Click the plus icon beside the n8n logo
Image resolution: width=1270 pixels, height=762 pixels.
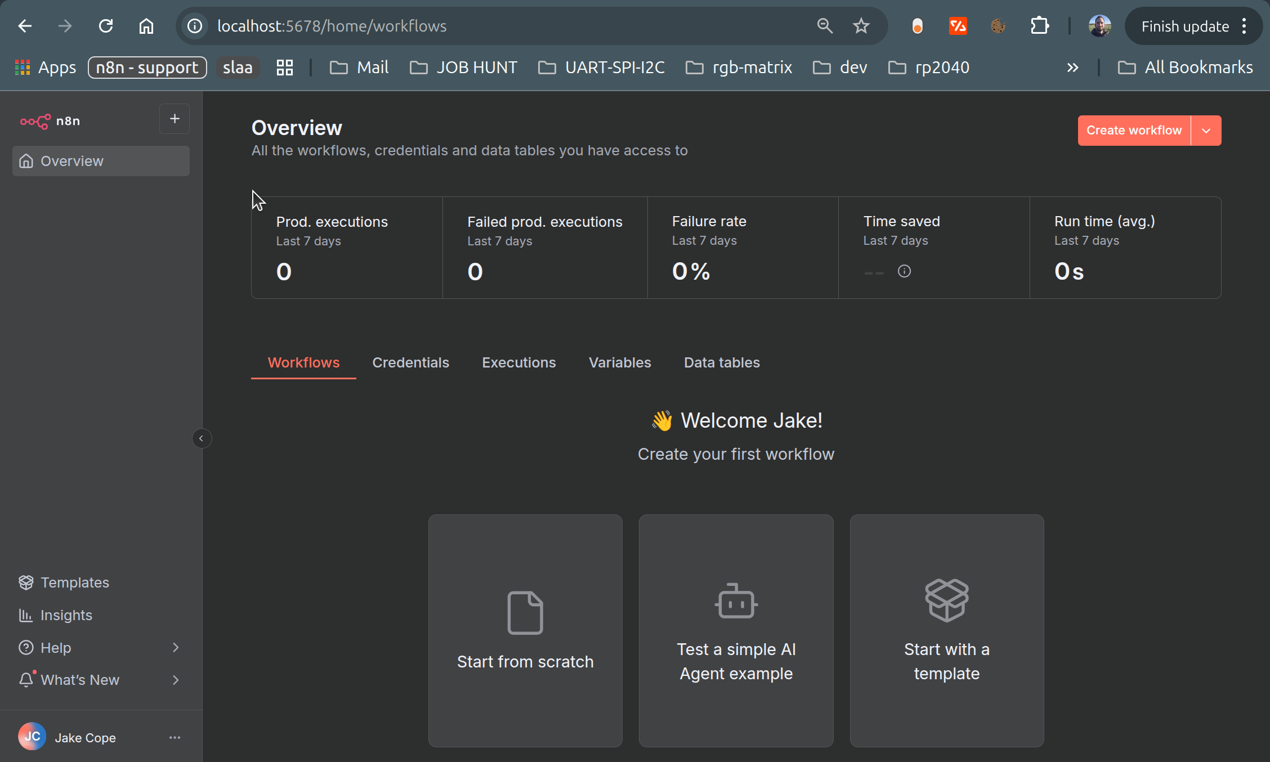[175, 119]
